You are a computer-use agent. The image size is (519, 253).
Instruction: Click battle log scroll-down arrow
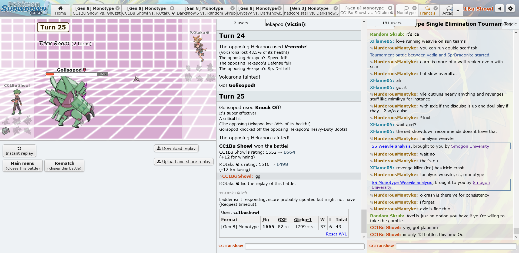[364, 237]
